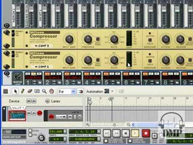Enable the Pre checkbox under Click
Image resolution: width=193 pixels, height=145 pixels.
(x=30, y=135)
